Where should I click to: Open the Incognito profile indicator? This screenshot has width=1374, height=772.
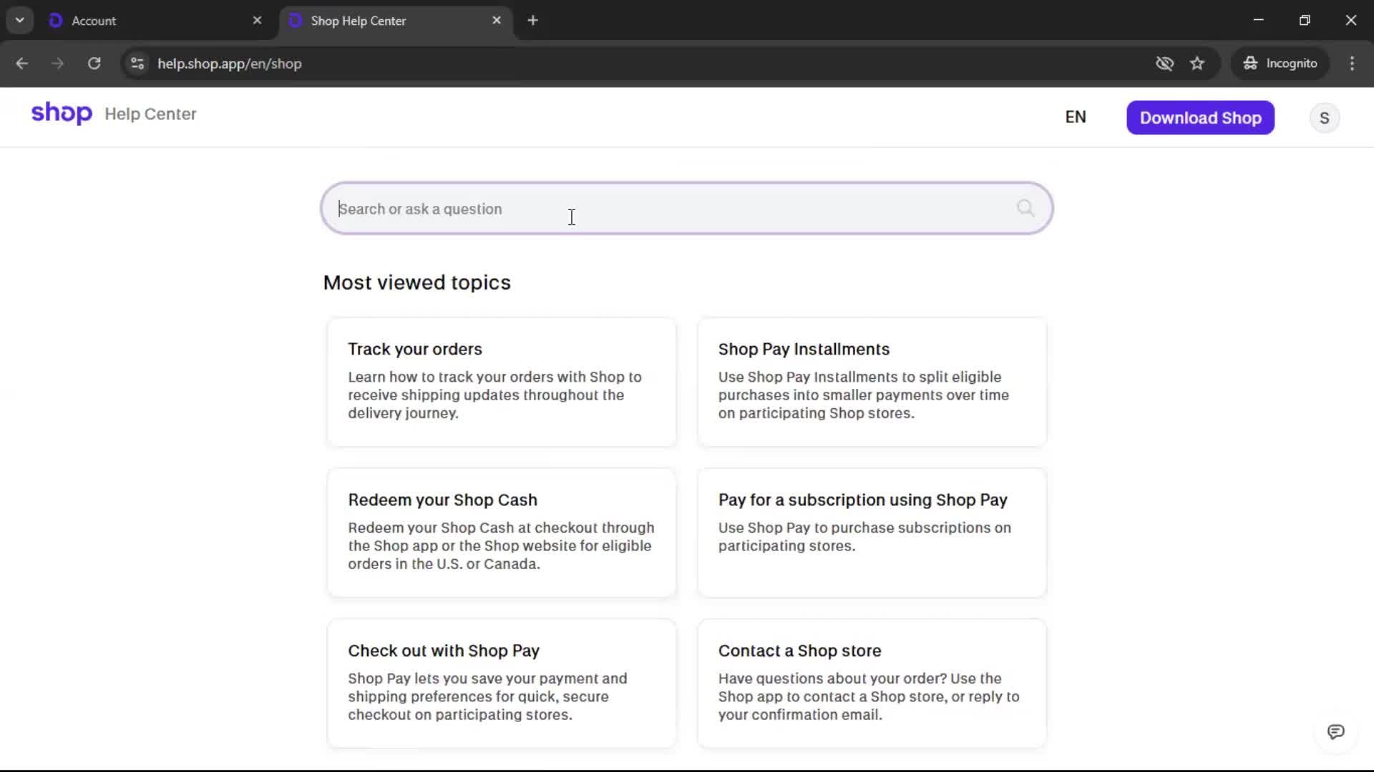[x=1280, y=63]
